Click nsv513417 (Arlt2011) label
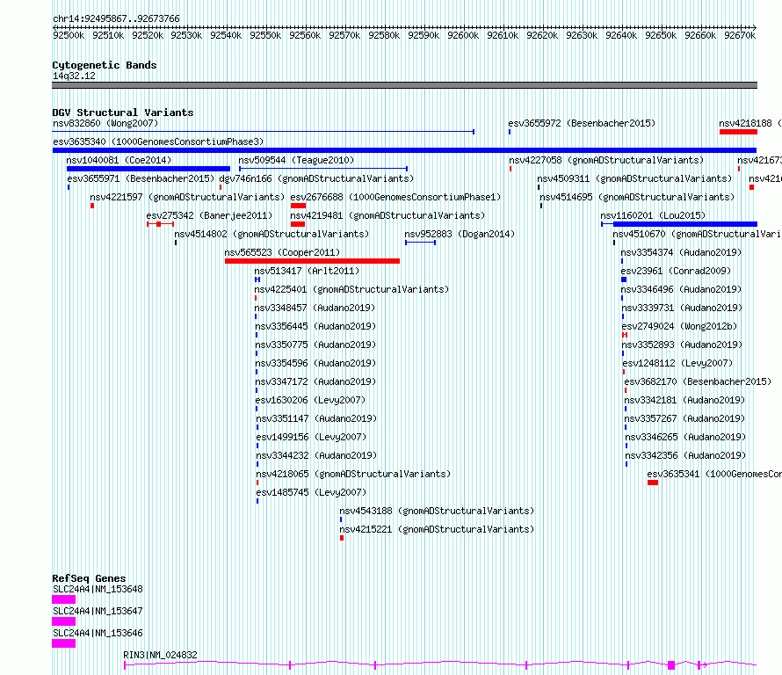This screenshot has width=782, height=675. (x=307, y=271)
